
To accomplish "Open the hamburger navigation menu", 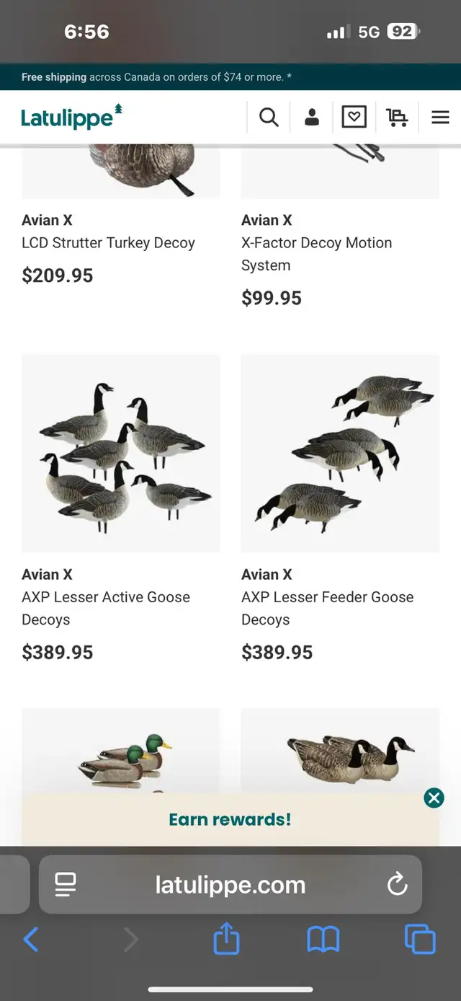I will click(440, 117).
